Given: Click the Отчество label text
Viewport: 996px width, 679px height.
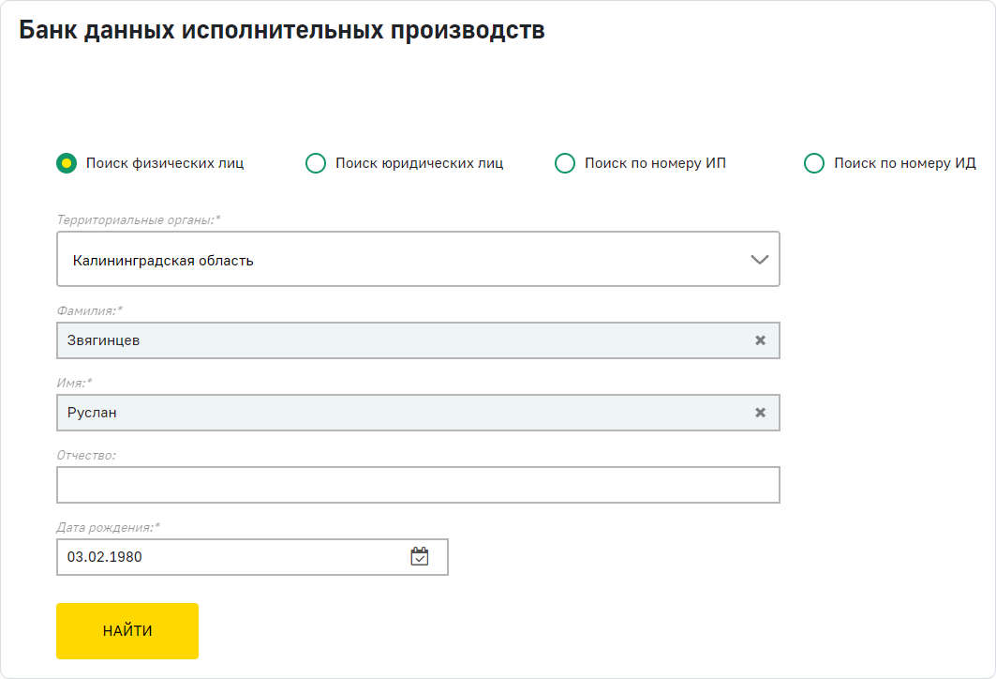Looking at the screenshot, I should pyautogui.click(x=86, y=455).
